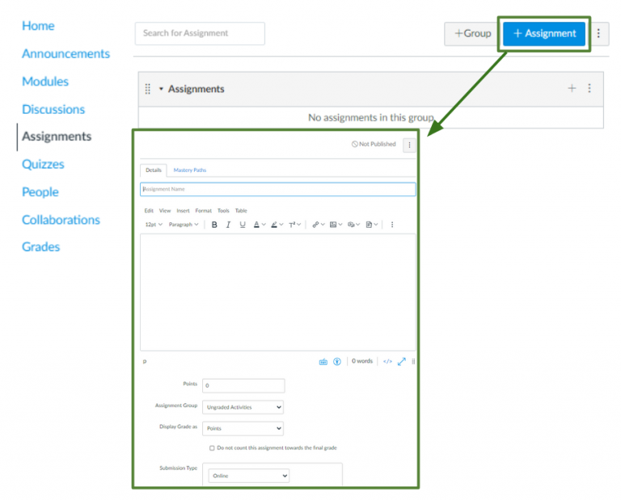621x500 pixels.
Task: Click the drag handle of Assignments group
Action: pos(148,89)
